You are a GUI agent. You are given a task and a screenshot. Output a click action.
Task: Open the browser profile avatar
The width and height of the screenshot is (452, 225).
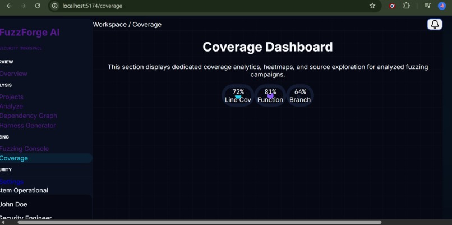click(442, 6)
